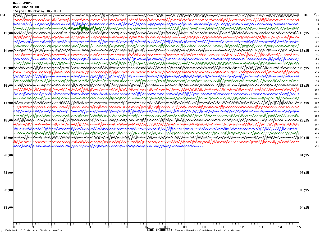Click the Traces clipped at plus/minus 5 note
The width and height of the screenshot is (320, 234).
coord(207,231)
